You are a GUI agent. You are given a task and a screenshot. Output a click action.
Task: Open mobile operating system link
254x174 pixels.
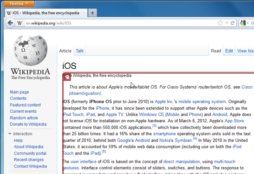point(202,102)
